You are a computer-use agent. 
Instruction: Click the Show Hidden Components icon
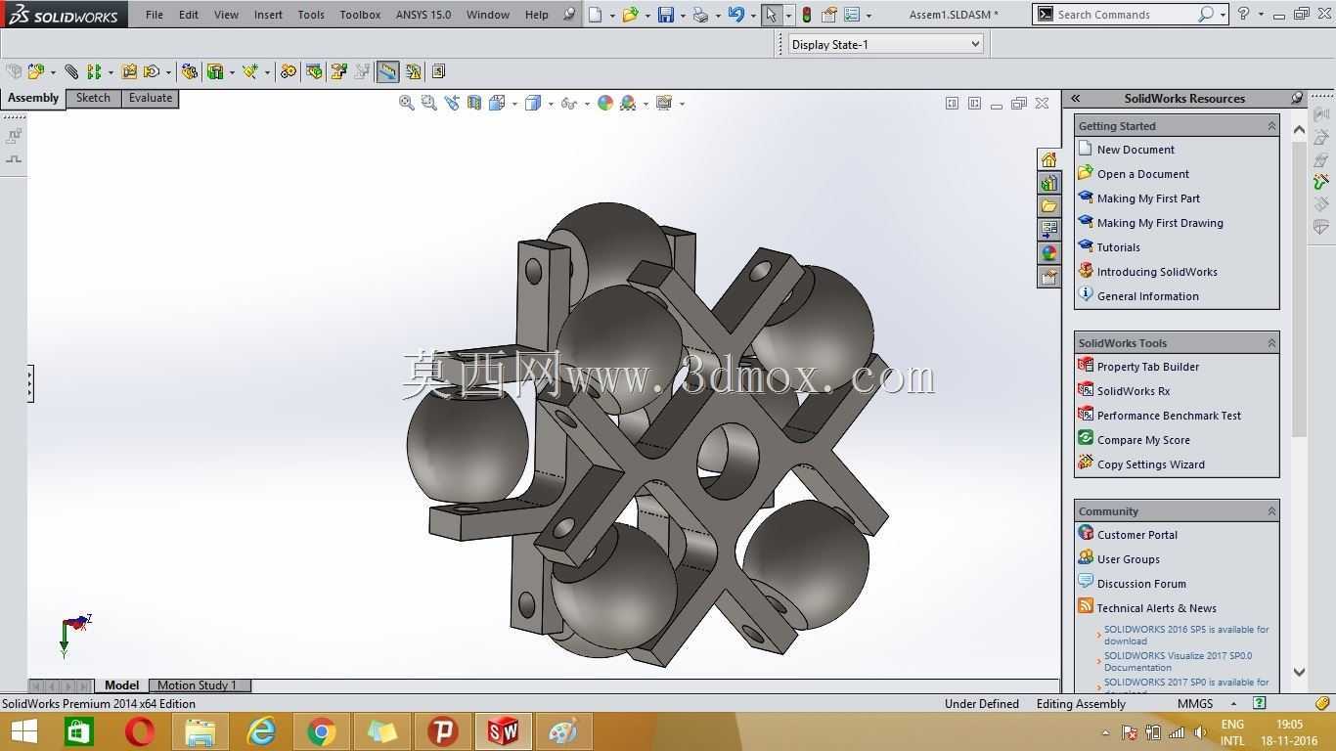click(x=190, y=71)
